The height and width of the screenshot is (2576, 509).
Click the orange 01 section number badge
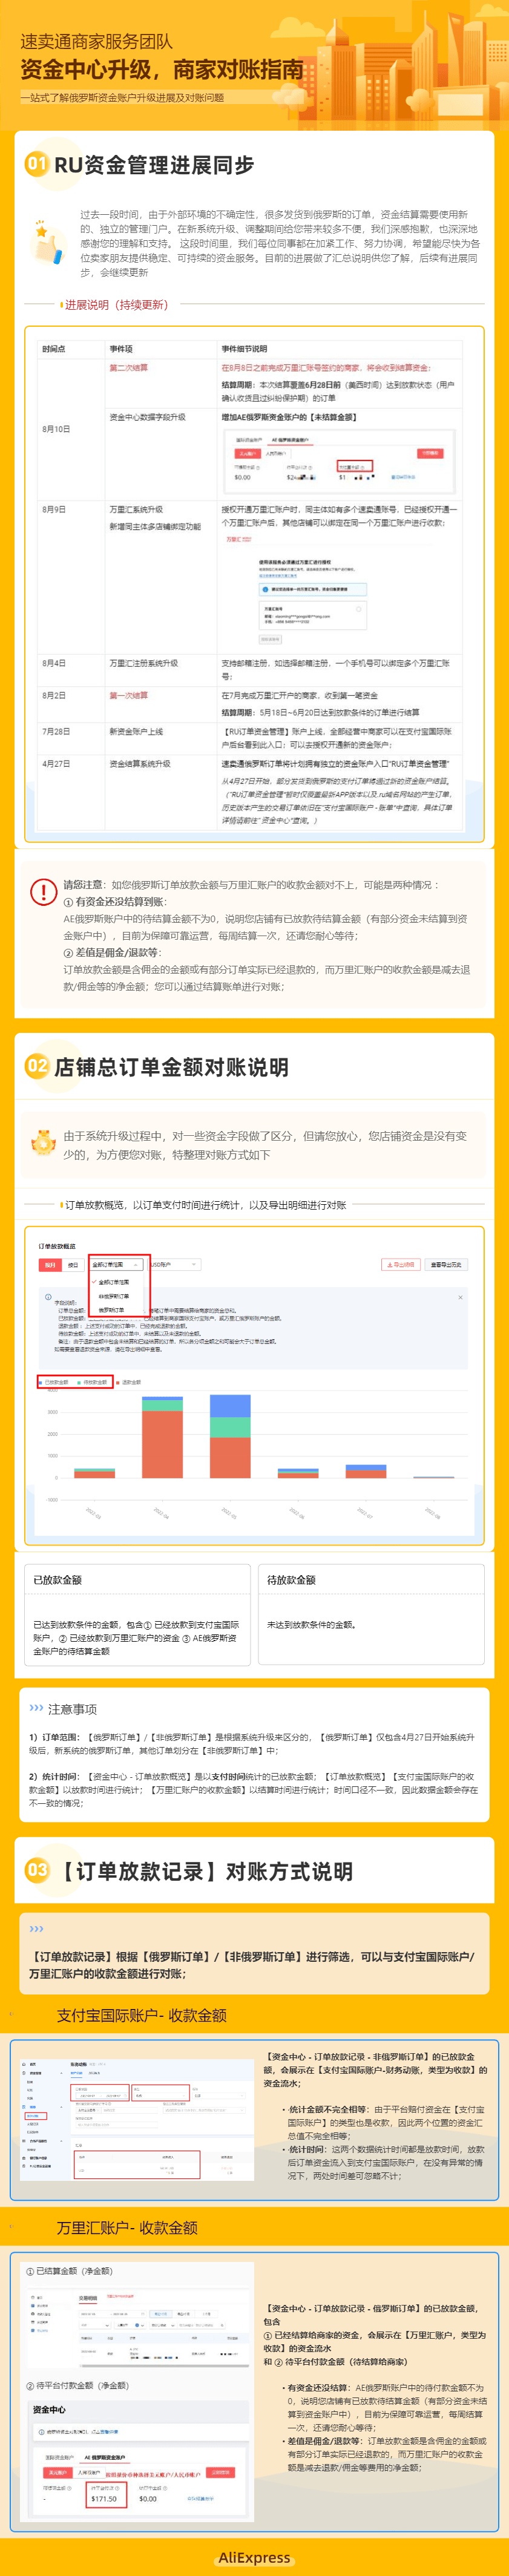[37, 164]
